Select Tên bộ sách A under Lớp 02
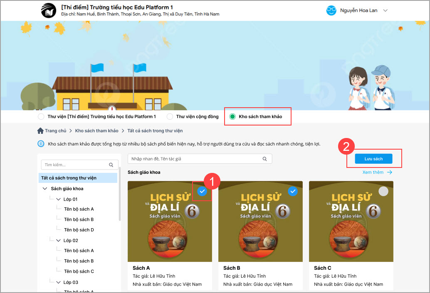 79,251
